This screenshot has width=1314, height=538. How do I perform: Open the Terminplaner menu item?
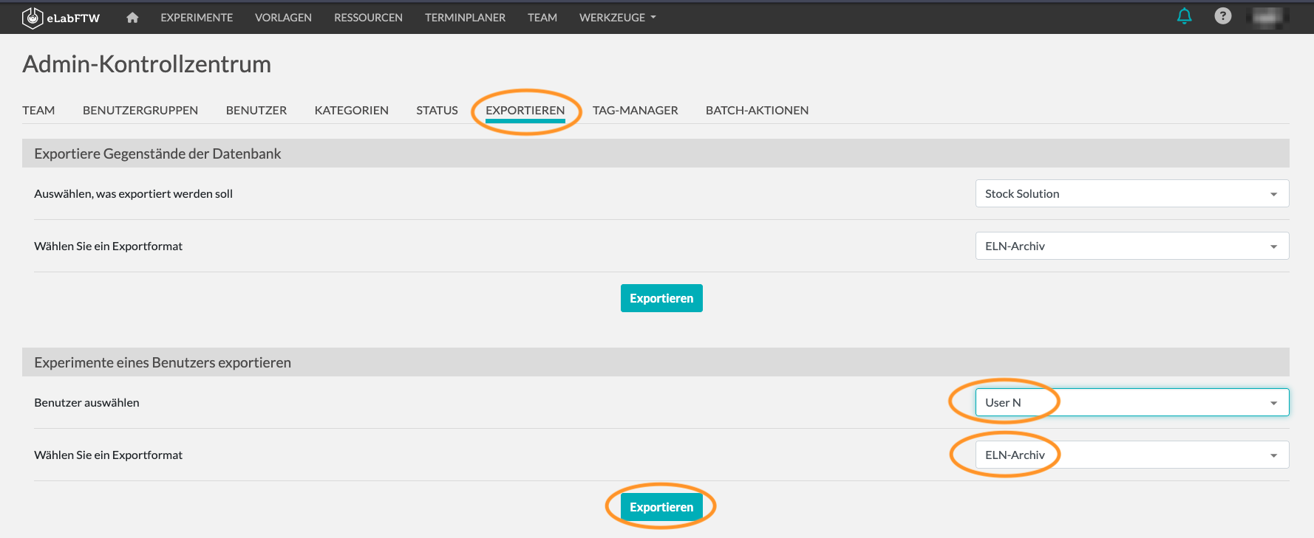(x=465, y=18)
